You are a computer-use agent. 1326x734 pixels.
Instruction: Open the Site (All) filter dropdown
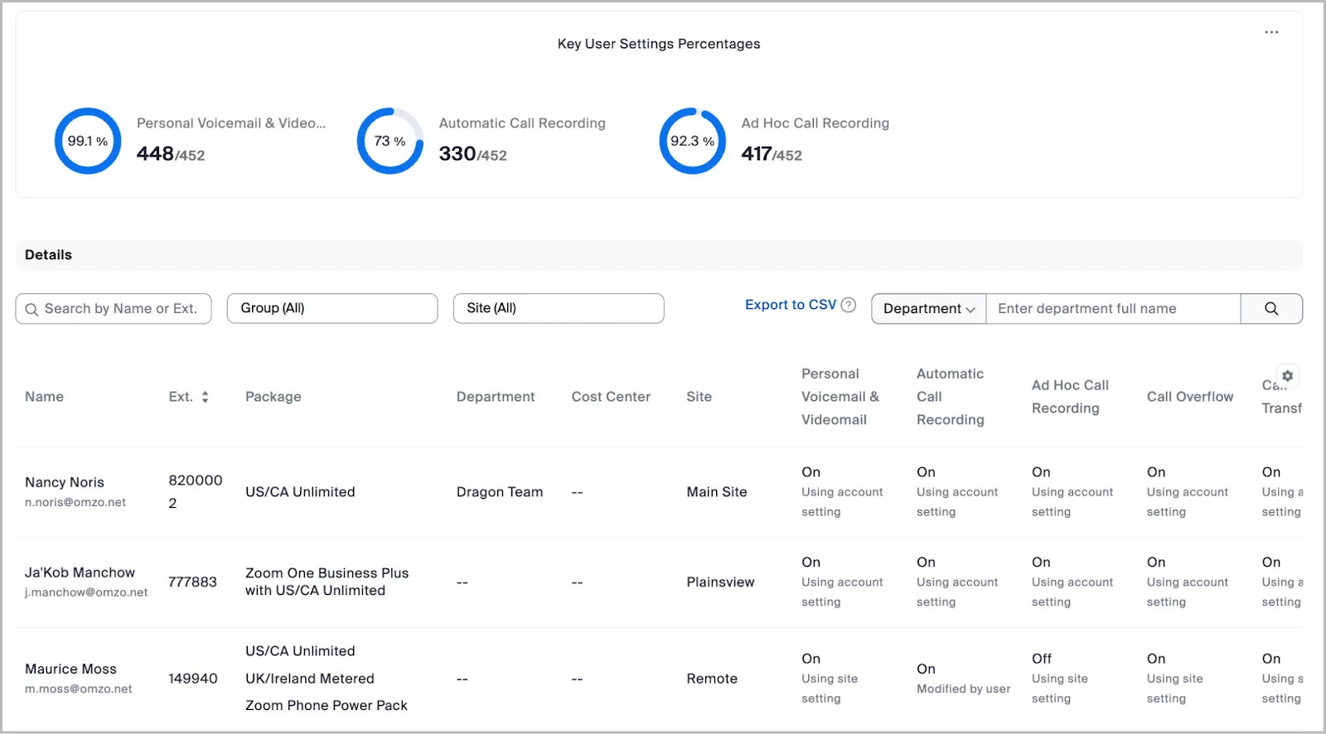click(559, 308)
